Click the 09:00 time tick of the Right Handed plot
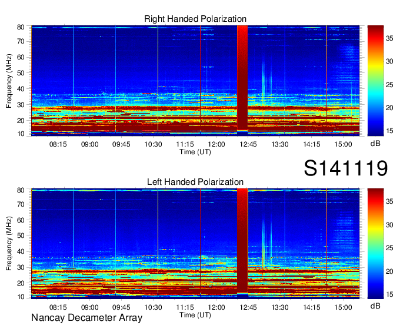The height and width of the screenshot is (325, 400). coord(90,144)
